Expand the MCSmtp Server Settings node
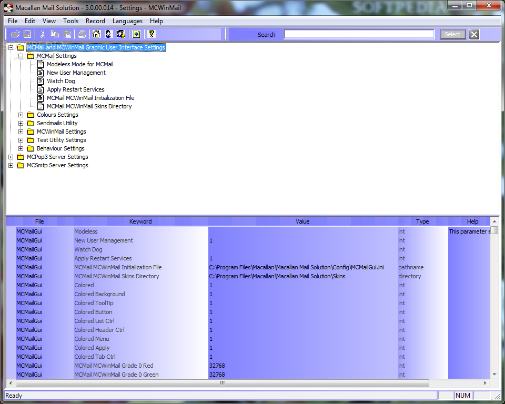 pos(11,165)
